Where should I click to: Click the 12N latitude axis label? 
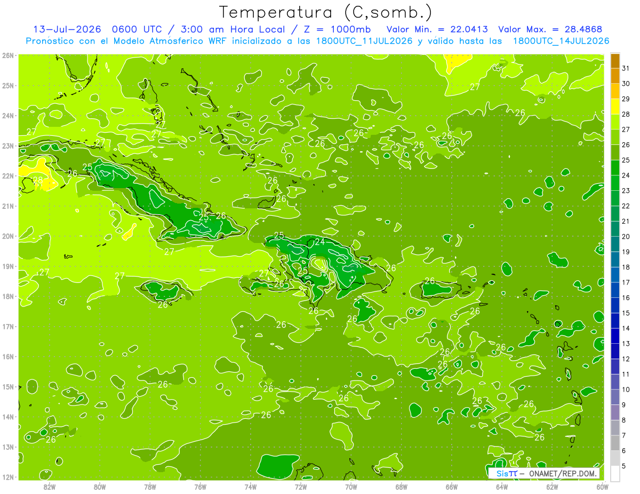point(7,477)
